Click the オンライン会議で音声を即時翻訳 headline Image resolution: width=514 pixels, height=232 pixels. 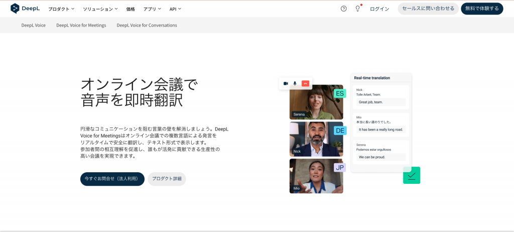pyautogui.click(x=140, y=92)
